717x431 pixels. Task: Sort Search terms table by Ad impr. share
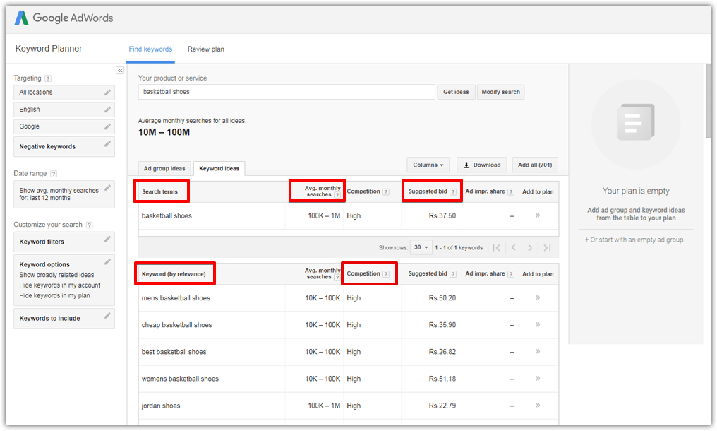pyautogui.click(x=485, y=191)
